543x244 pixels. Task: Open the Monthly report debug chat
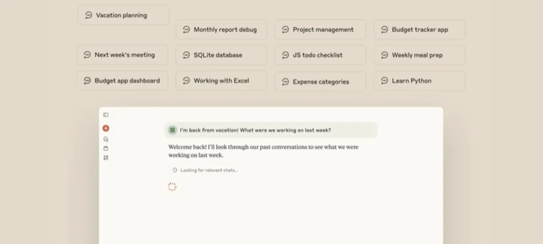tap(221, 30)
